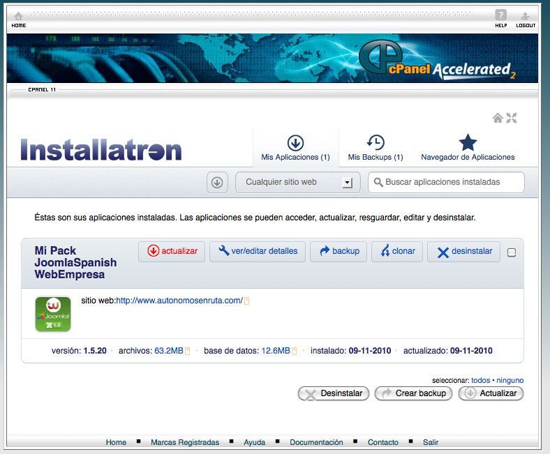Click the cPanel Accelerated logo

(x=438, y=59)
